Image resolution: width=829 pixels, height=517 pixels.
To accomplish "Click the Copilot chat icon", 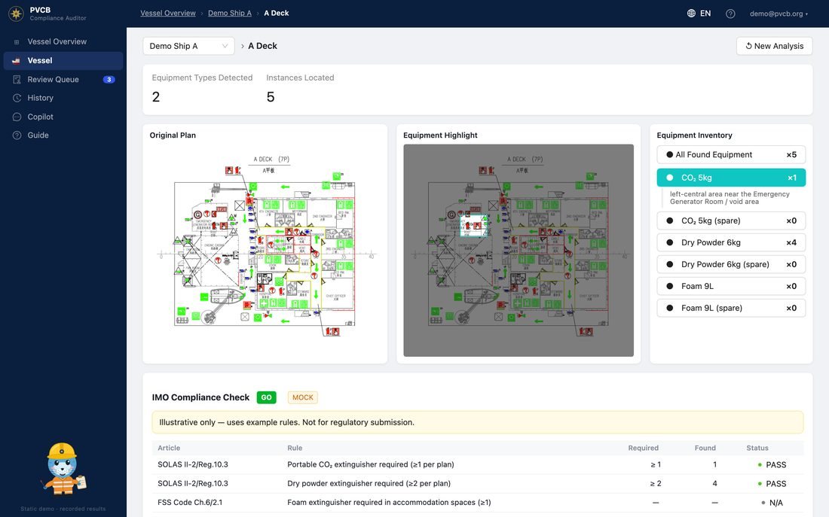I will point(17,117).
